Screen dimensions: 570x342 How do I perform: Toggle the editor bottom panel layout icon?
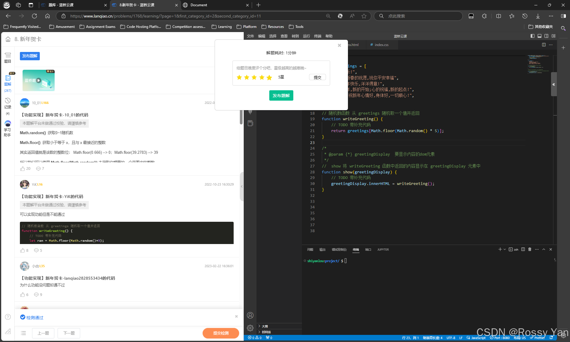coord(539,36)
